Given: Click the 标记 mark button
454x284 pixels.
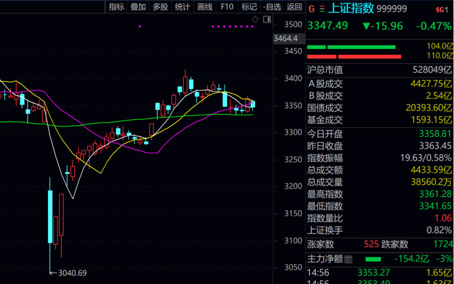Looking at the screenshot, I should click(x=249, y=7).
